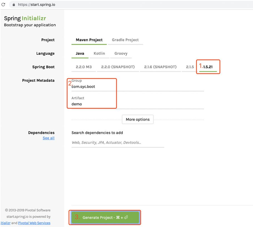
Task: Open the See all dependencies link
Action: (x=49, y=138)
